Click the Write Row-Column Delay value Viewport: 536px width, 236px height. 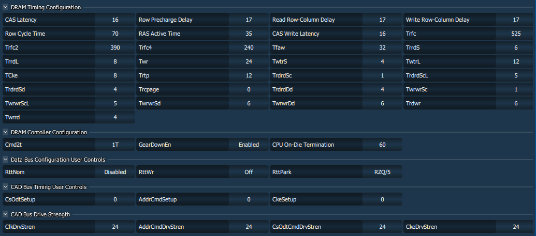tap(516, 20)
